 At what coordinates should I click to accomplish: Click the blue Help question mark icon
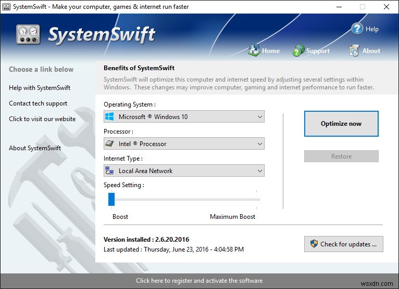357,29
